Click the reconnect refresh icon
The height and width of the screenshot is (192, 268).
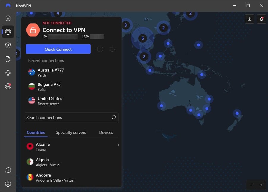point(112,49)
